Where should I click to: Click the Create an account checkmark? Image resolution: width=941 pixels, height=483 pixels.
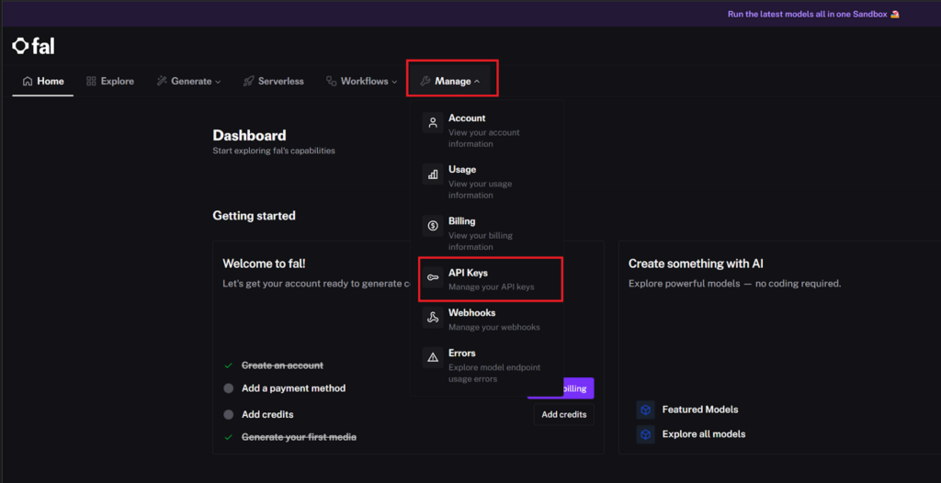(x=229, y=365)
